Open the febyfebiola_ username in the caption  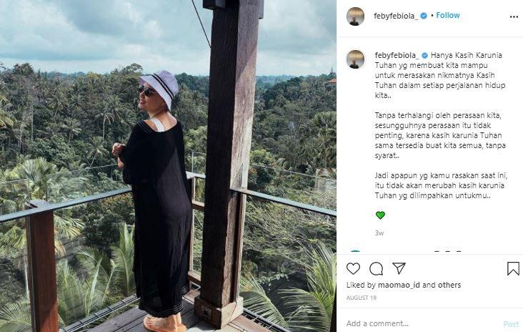[395, 55]
